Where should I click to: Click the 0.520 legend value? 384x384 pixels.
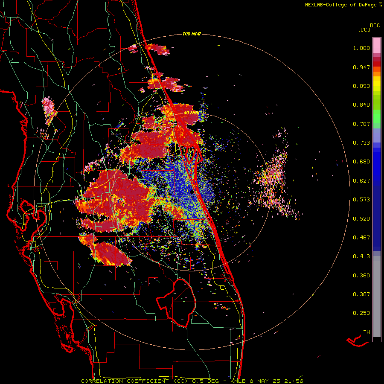click(361, 219)
